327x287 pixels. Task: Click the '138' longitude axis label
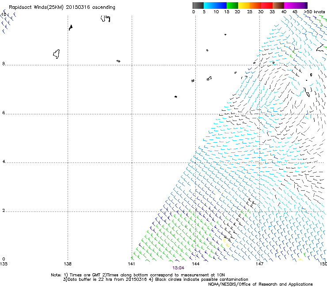[68, 264]
